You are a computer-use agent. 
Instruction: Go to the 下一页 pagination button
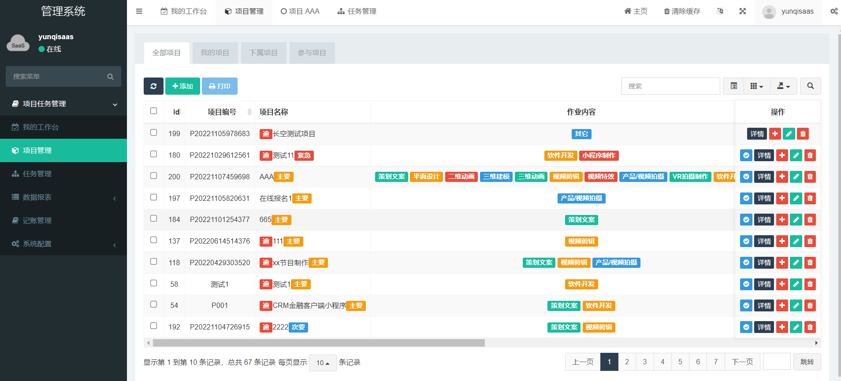[x=743, y=362]
